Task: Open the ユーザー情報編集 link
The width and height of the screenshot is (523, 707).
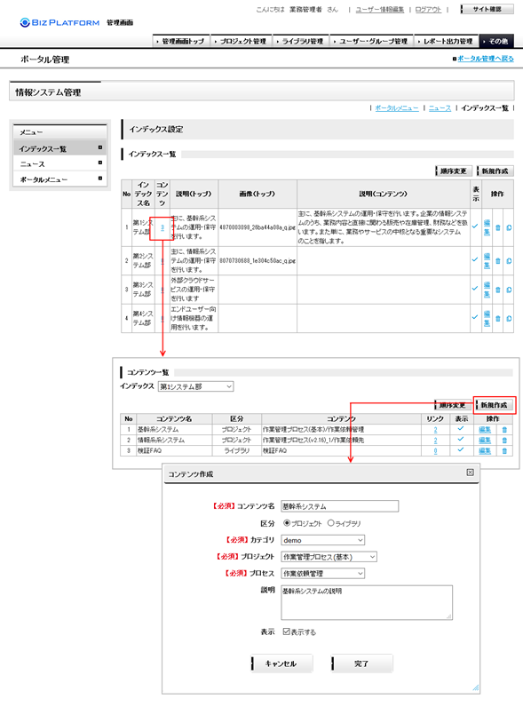Action: [380, 10]
